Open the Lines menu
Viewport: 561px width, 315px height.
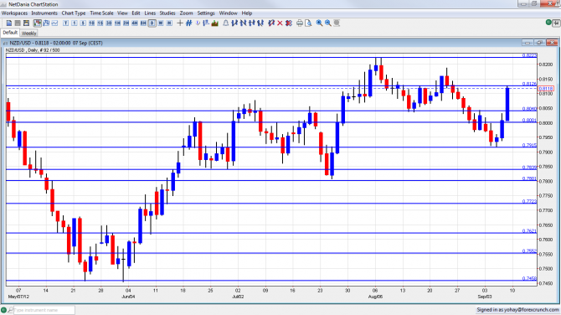coord(150,13)
